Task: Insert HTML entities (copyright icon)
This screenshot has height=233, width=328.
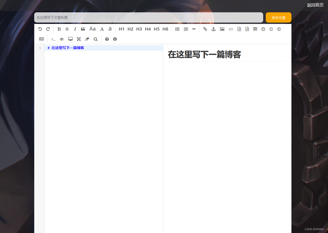Action: pos(279,29)
